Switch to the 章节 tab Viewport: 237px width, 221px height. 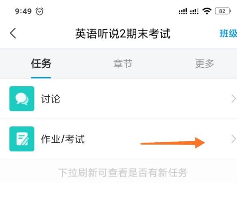click(123, 64)
